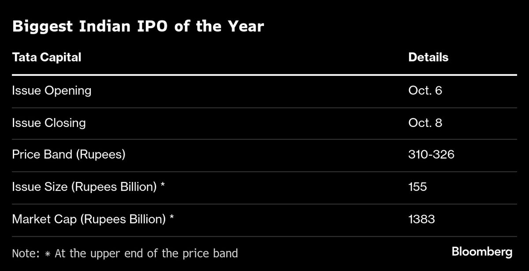529x271 pixels.
Task: Select the Price Band (Rupees) label
Action: tap(69, 155)
